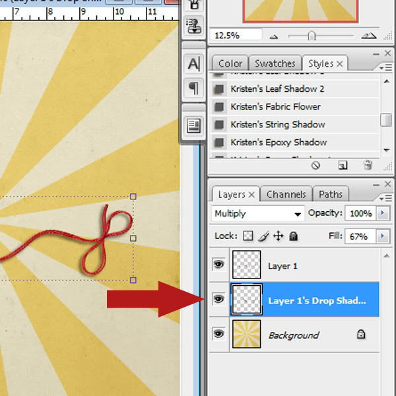The width and height of the screenshot is (396, 396).
Task: Click the Background layer thumbnail
Action: click(x=246, y=334)
